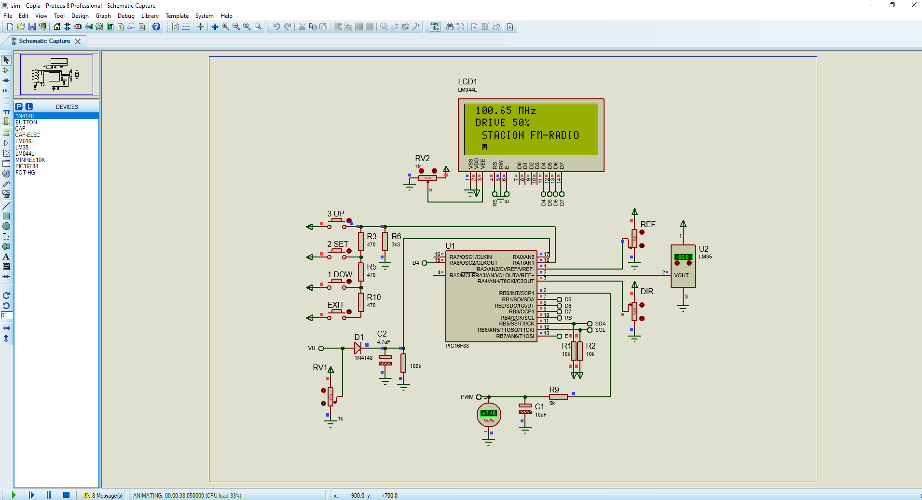Select the Virtual Instruments mode tool
The image size is (922, 500).
click(6, 194)
